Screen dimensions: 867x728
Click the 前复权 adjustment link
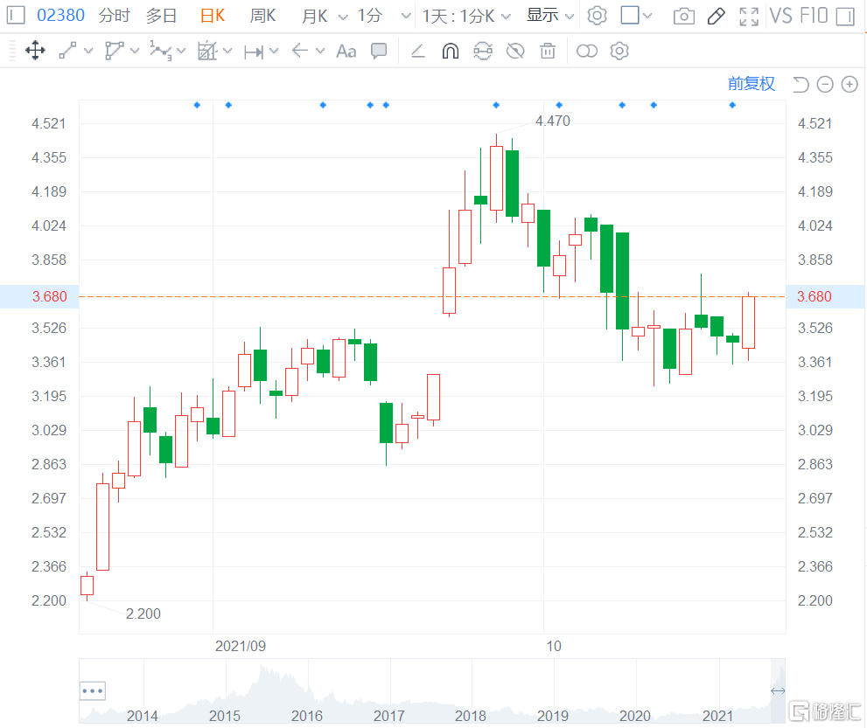tap(752, 84)
